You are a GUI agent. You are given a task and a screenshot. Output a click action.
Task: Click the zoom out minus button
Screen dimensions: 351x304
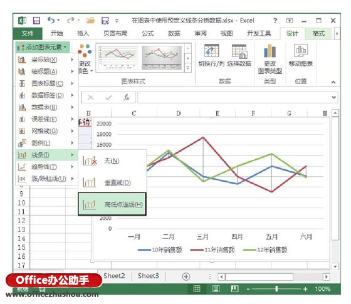click(x=248, y=289)
